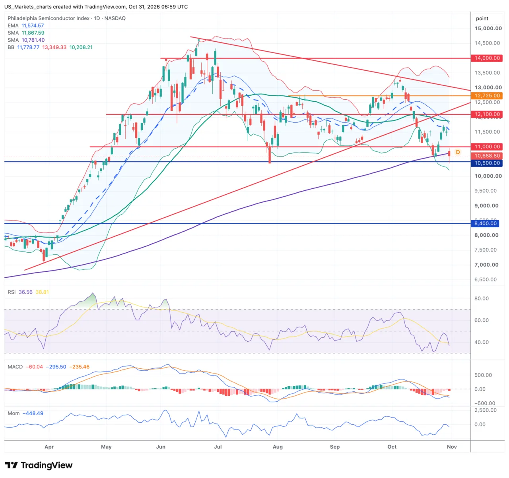Image resolution: width=509 pixels, height=478 pixels.
Task: Click the RSI indicator legend label
Action: (12, 292)
